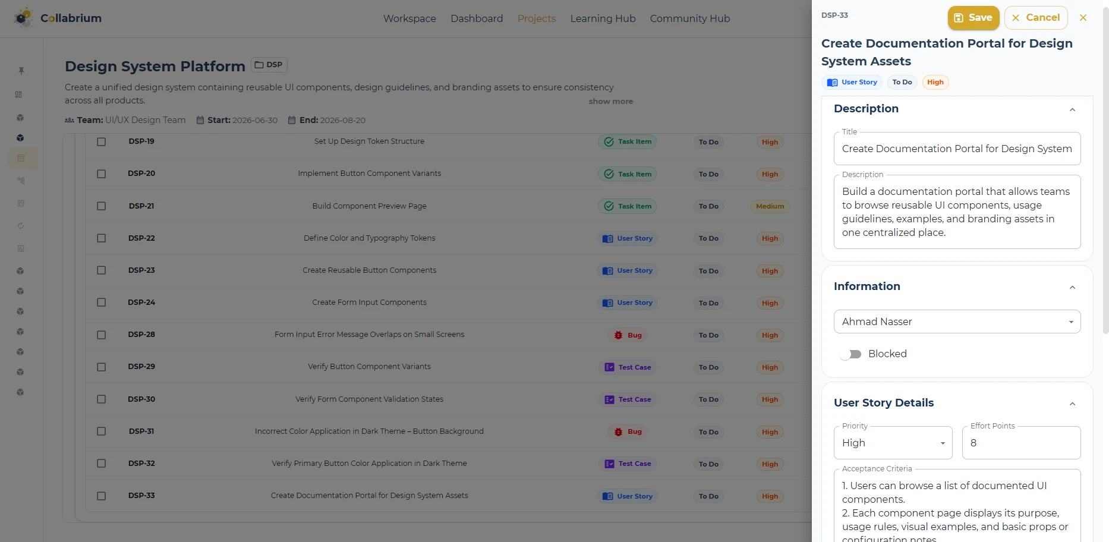This screenshot has width=1109, height=542.
Task: Click into the Title input field
Action: pyautogui.click(x=957, y=149)
